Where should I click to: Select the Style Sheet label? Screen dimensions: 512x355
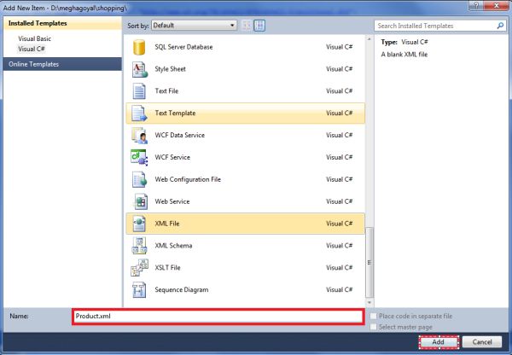click(170, 69)
